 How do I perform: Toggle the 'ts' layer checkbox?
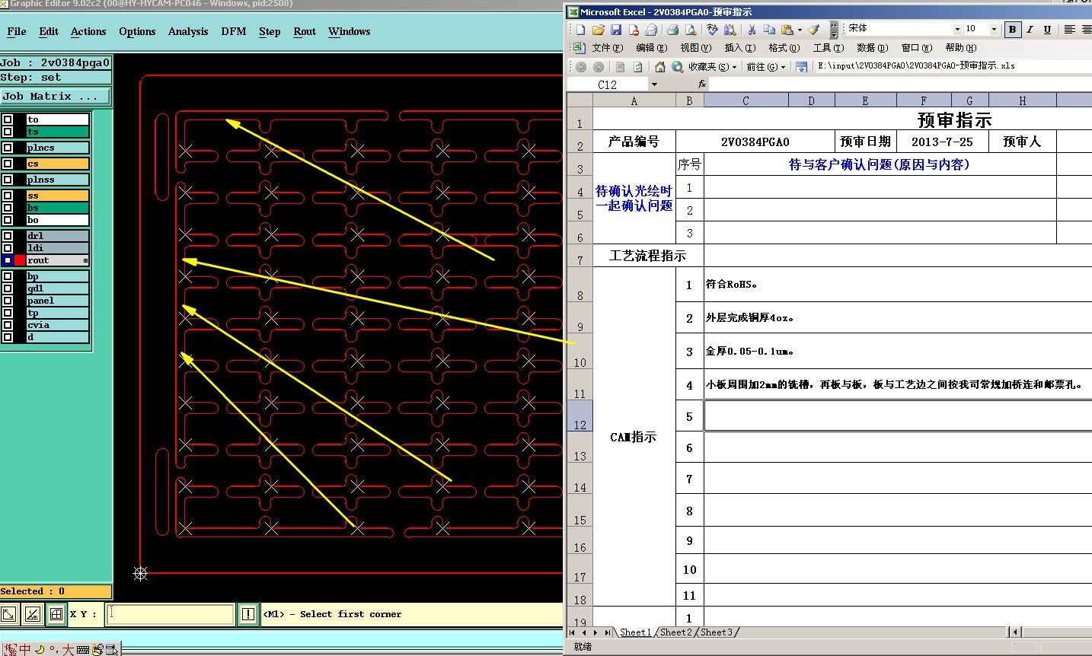point(8,132)
